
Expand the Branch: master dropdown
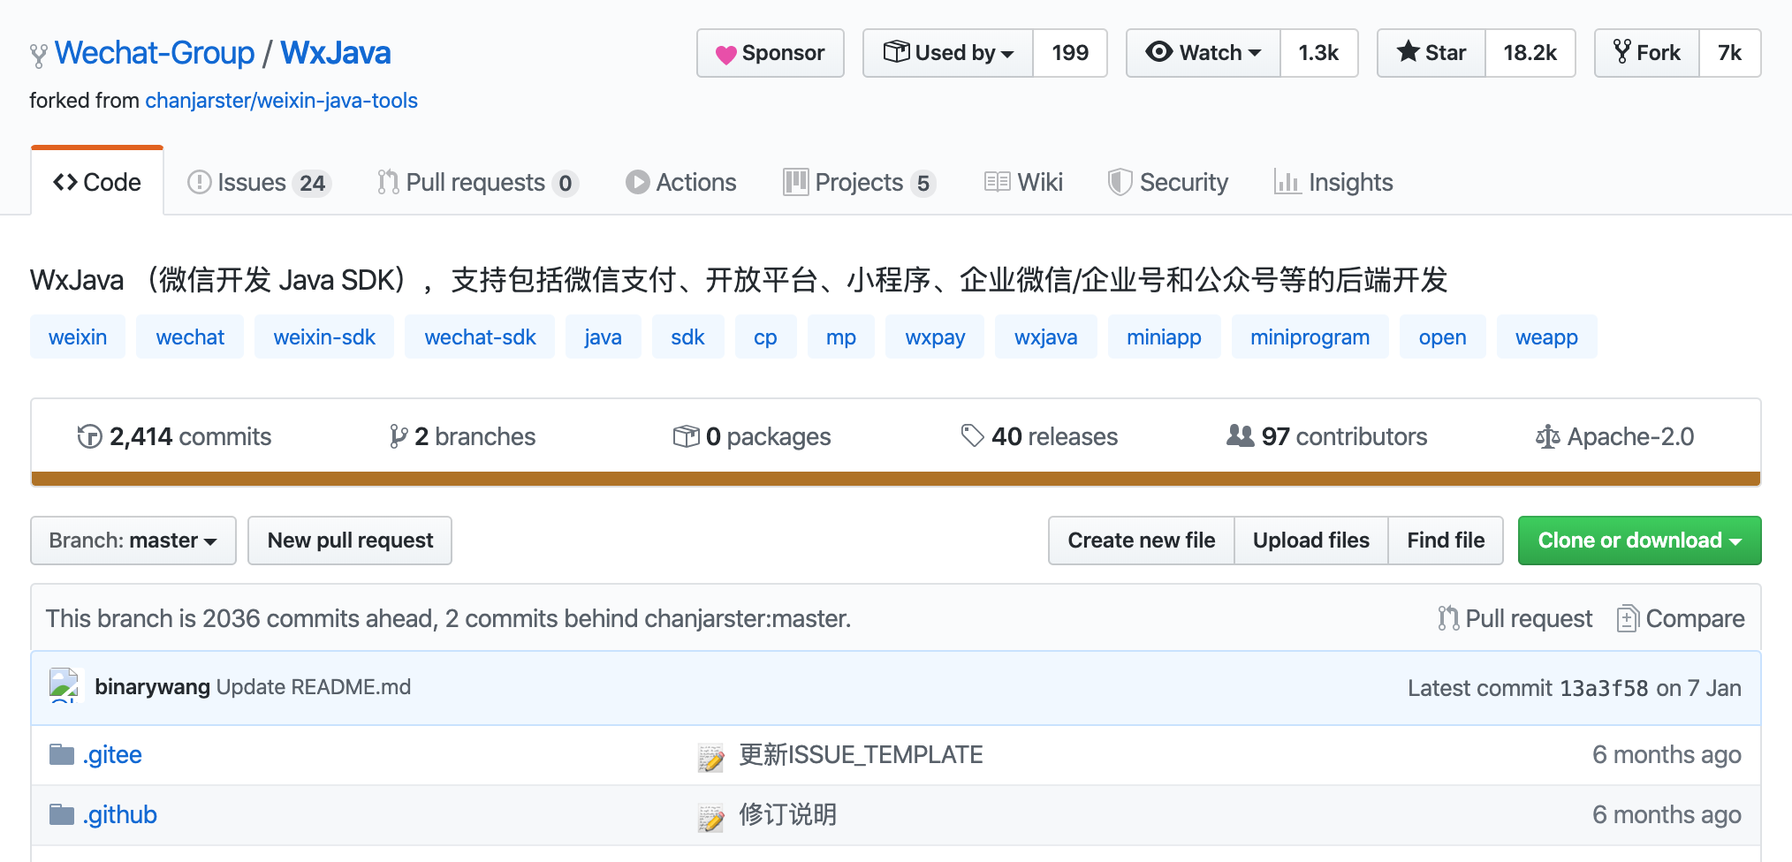click(x=133, y=541)
